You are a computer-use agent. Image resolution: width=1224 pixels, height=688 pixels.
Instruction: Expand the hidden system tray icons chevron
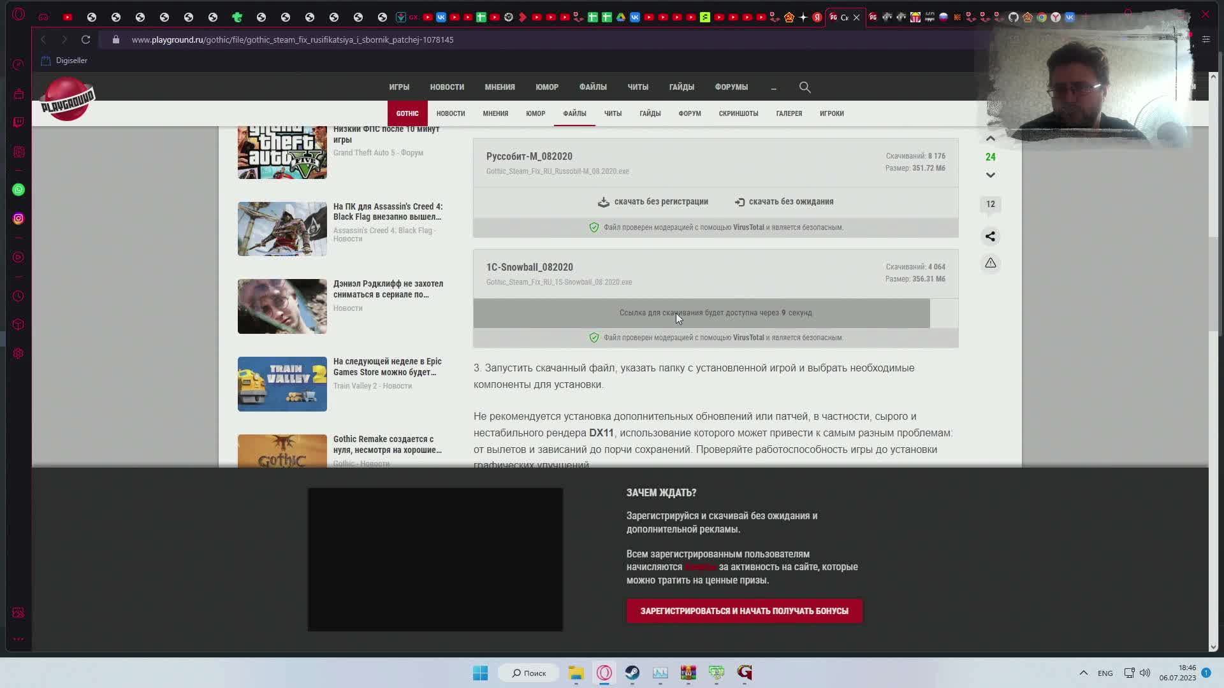(1083, 673)
